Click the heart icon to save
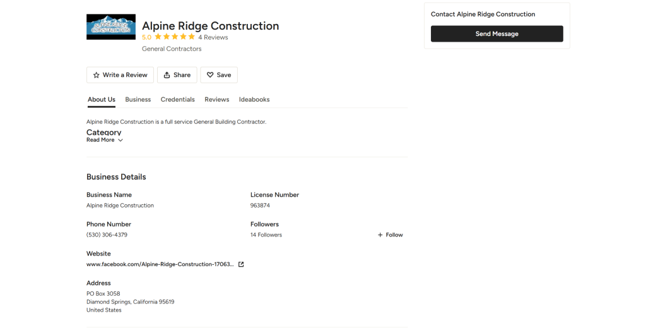 (210, 75)
